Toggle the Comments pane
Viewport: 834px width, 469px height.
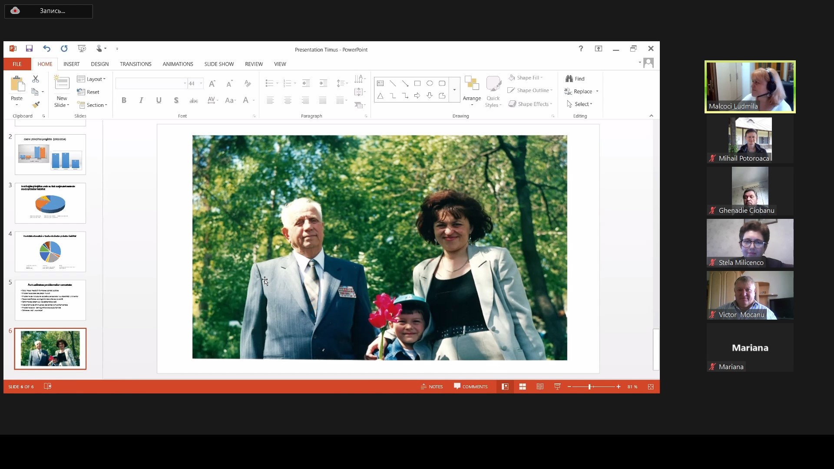point(471,386)
